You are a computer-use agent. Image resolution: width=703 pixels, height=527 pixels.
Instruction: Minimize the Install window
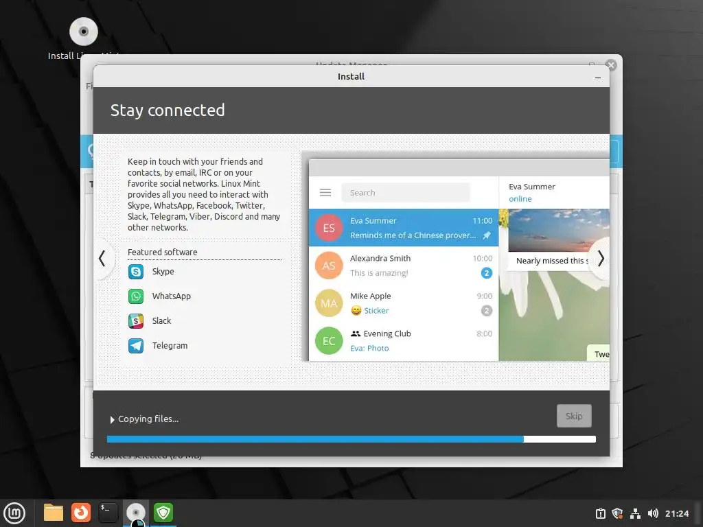pos(598,78)
